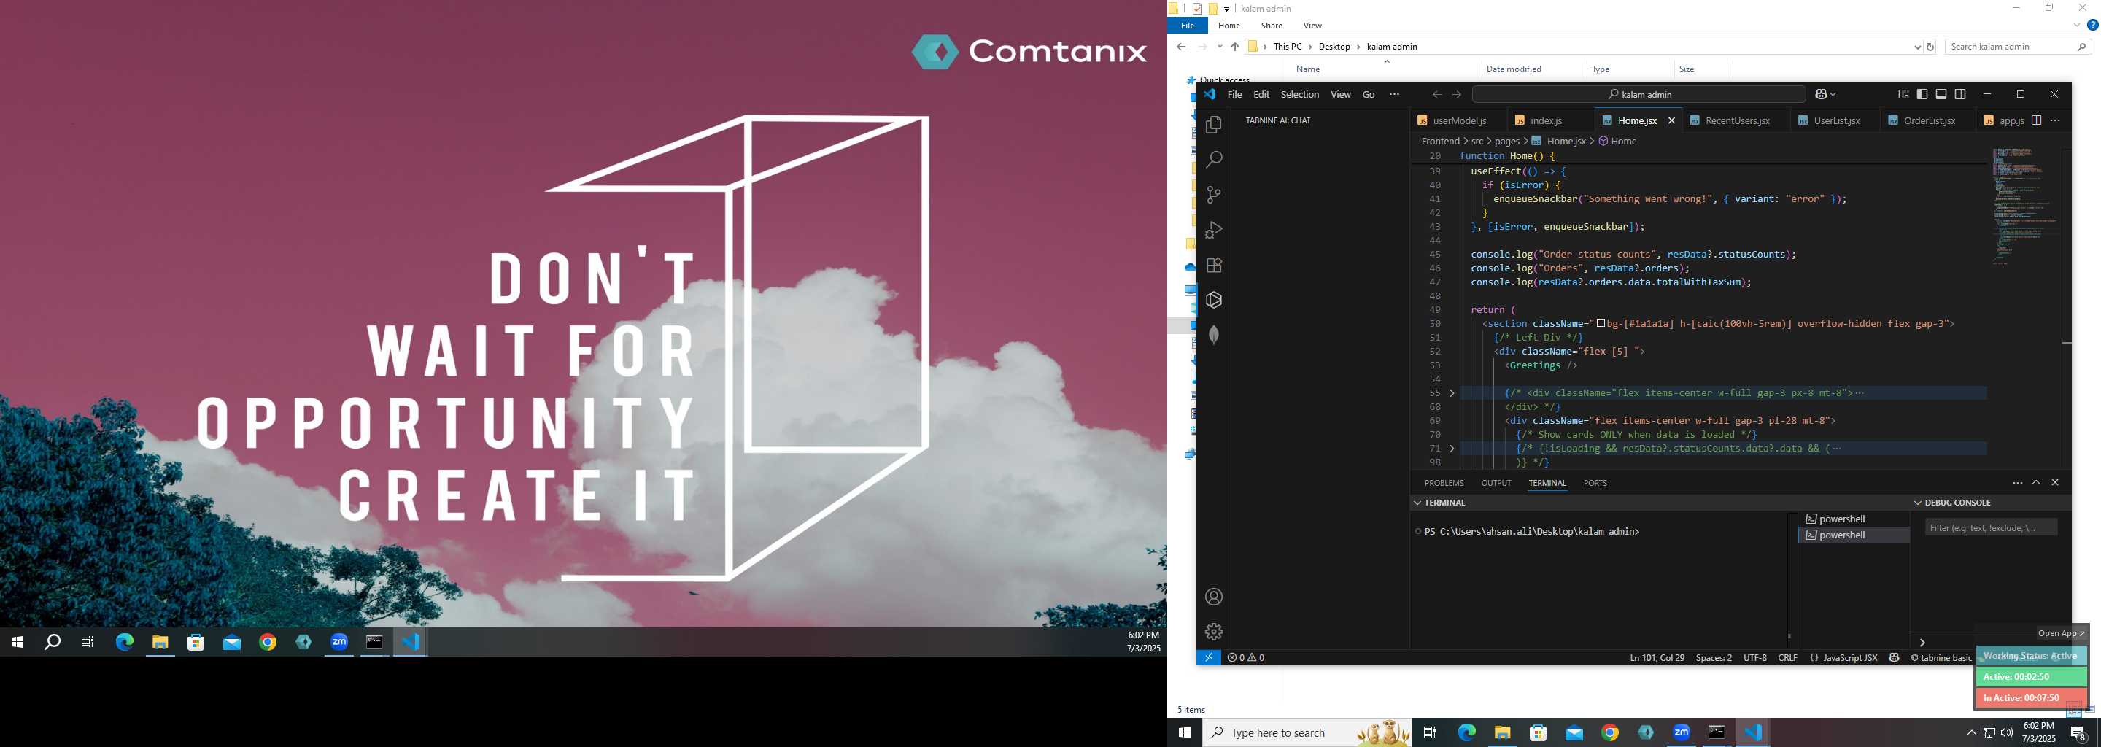Image resolution: width=2101 pixels, height=747 pixels.
Task: Refresh the File Explorer address bar
Action: coord(1930,47)
